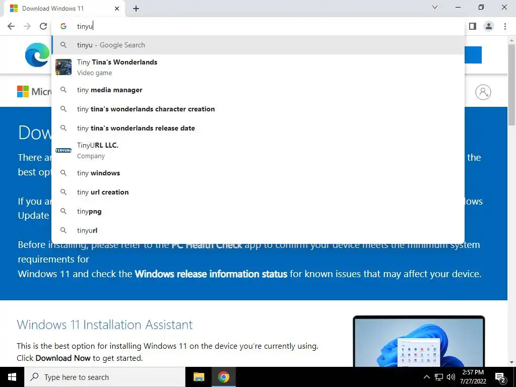Click the taskbar 'Type here to search' box
Viewport: 516px width, 387px height.
tap(105, 377)
